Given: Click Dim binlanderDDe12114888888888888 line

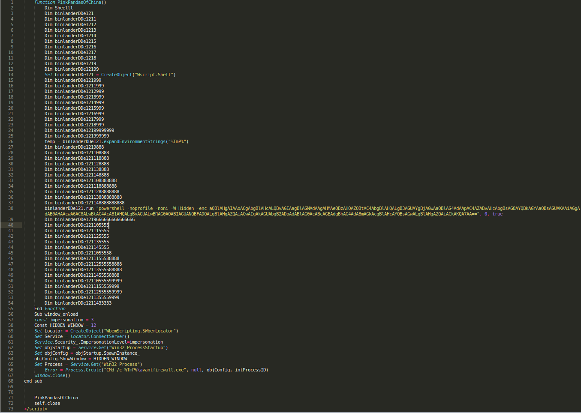Looking at the screenshot, I should 84,203.
